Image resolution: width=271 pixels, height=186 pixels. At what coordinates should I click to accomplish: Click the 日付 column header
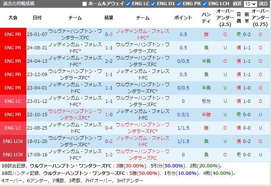pyautogui.click(x=37, y=18)
